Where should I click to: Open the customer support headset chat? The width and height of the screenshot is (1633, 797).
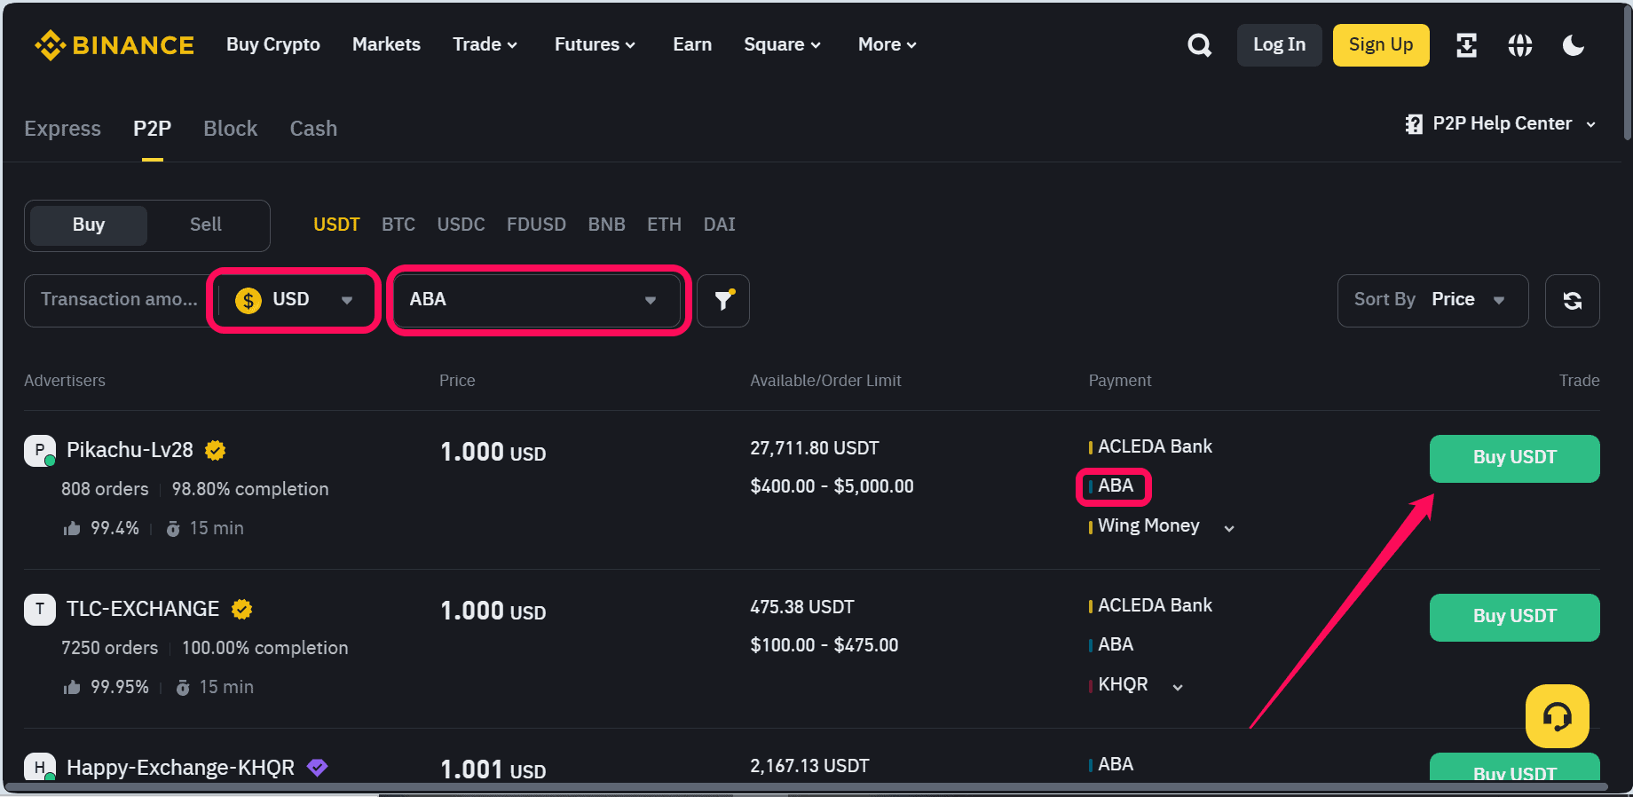(1557, 715)
